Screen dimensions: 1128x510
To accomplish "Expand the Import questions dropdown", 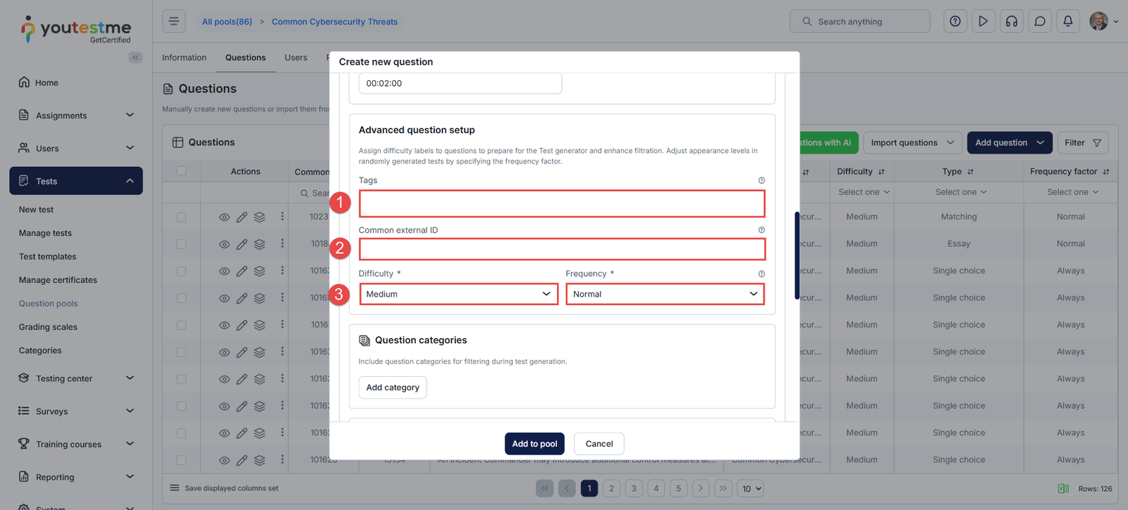I will click(912, 143).
